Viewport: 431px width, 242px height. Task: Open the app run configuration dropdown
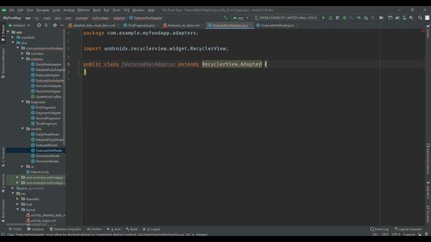point(240,18)
